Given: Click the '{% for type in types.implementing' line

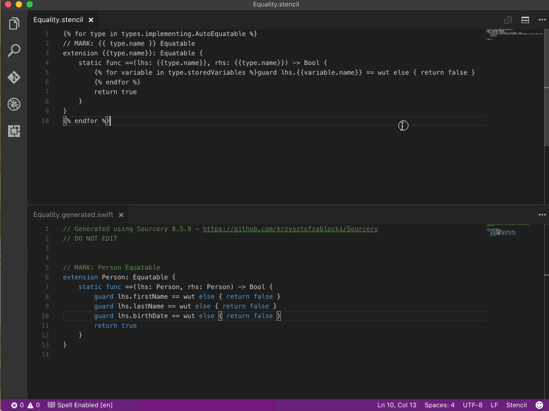Looking at the screenshot, I should 160,34.
